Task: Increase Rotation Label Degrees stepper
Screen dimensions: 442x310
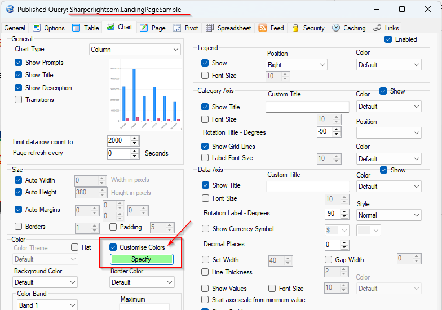Action: click(344, 212)
